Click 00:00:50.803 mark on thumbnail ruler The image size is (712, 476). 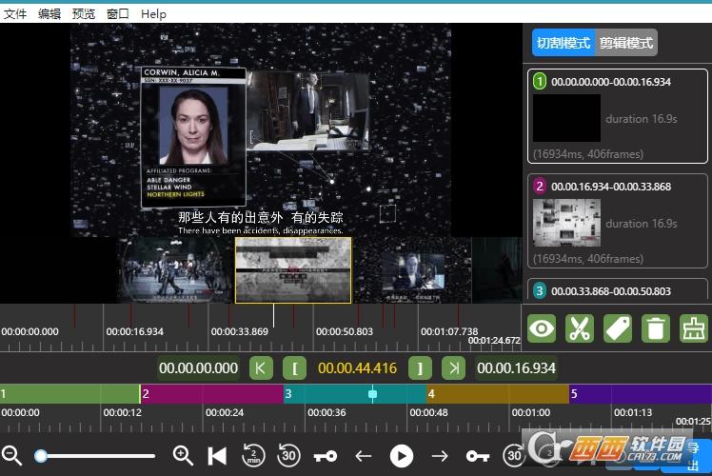pyautogui.click(x=345, y=331)
